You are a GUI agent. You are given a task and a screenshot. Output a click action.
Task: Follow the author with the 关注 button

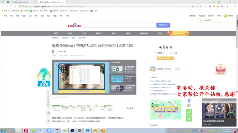177,69
